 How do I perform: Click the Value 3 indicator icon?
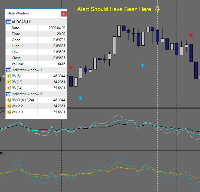9,112
